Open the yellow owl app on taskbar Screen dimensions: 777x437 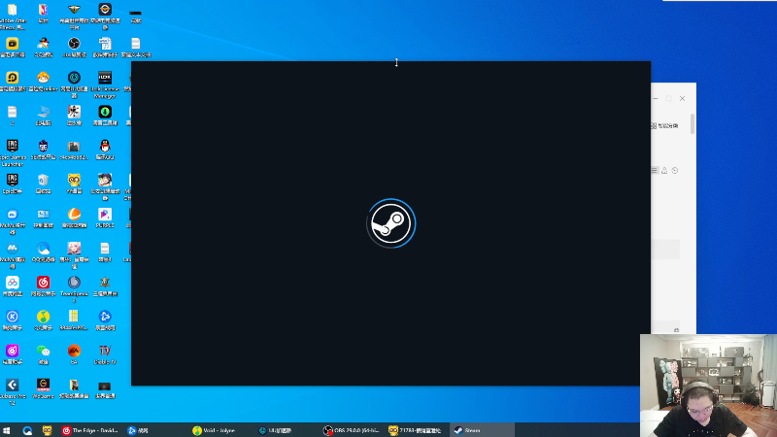pyautogui.click(x=47, y=430)
